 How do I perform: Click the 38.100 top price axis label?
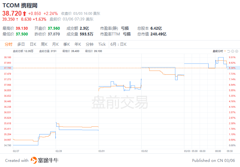(x=7, y=57)
